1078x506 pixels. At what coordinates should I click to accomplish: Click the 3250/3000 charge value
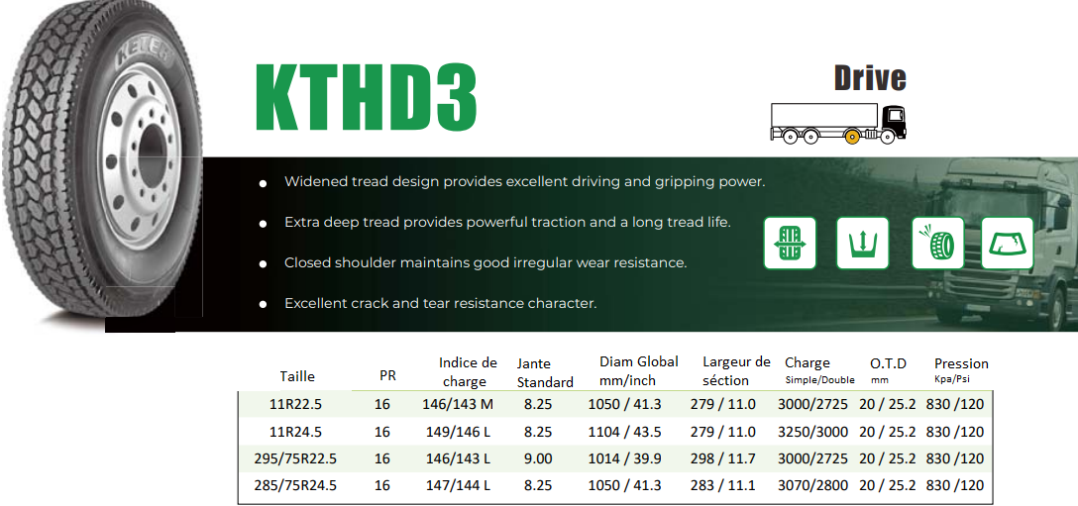click(813, 432)
